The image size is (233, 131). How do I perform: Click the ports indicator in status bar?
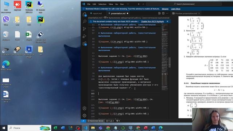pyautogui.click(x=118, y=121)
